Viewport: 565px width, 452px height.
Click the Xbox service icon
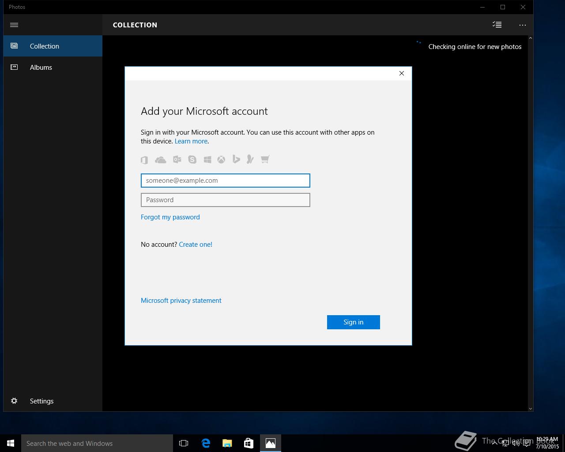[x=221, y=159]
